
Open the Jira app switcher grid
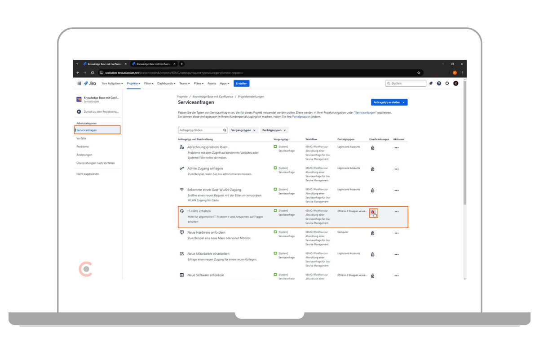(80, 83)
